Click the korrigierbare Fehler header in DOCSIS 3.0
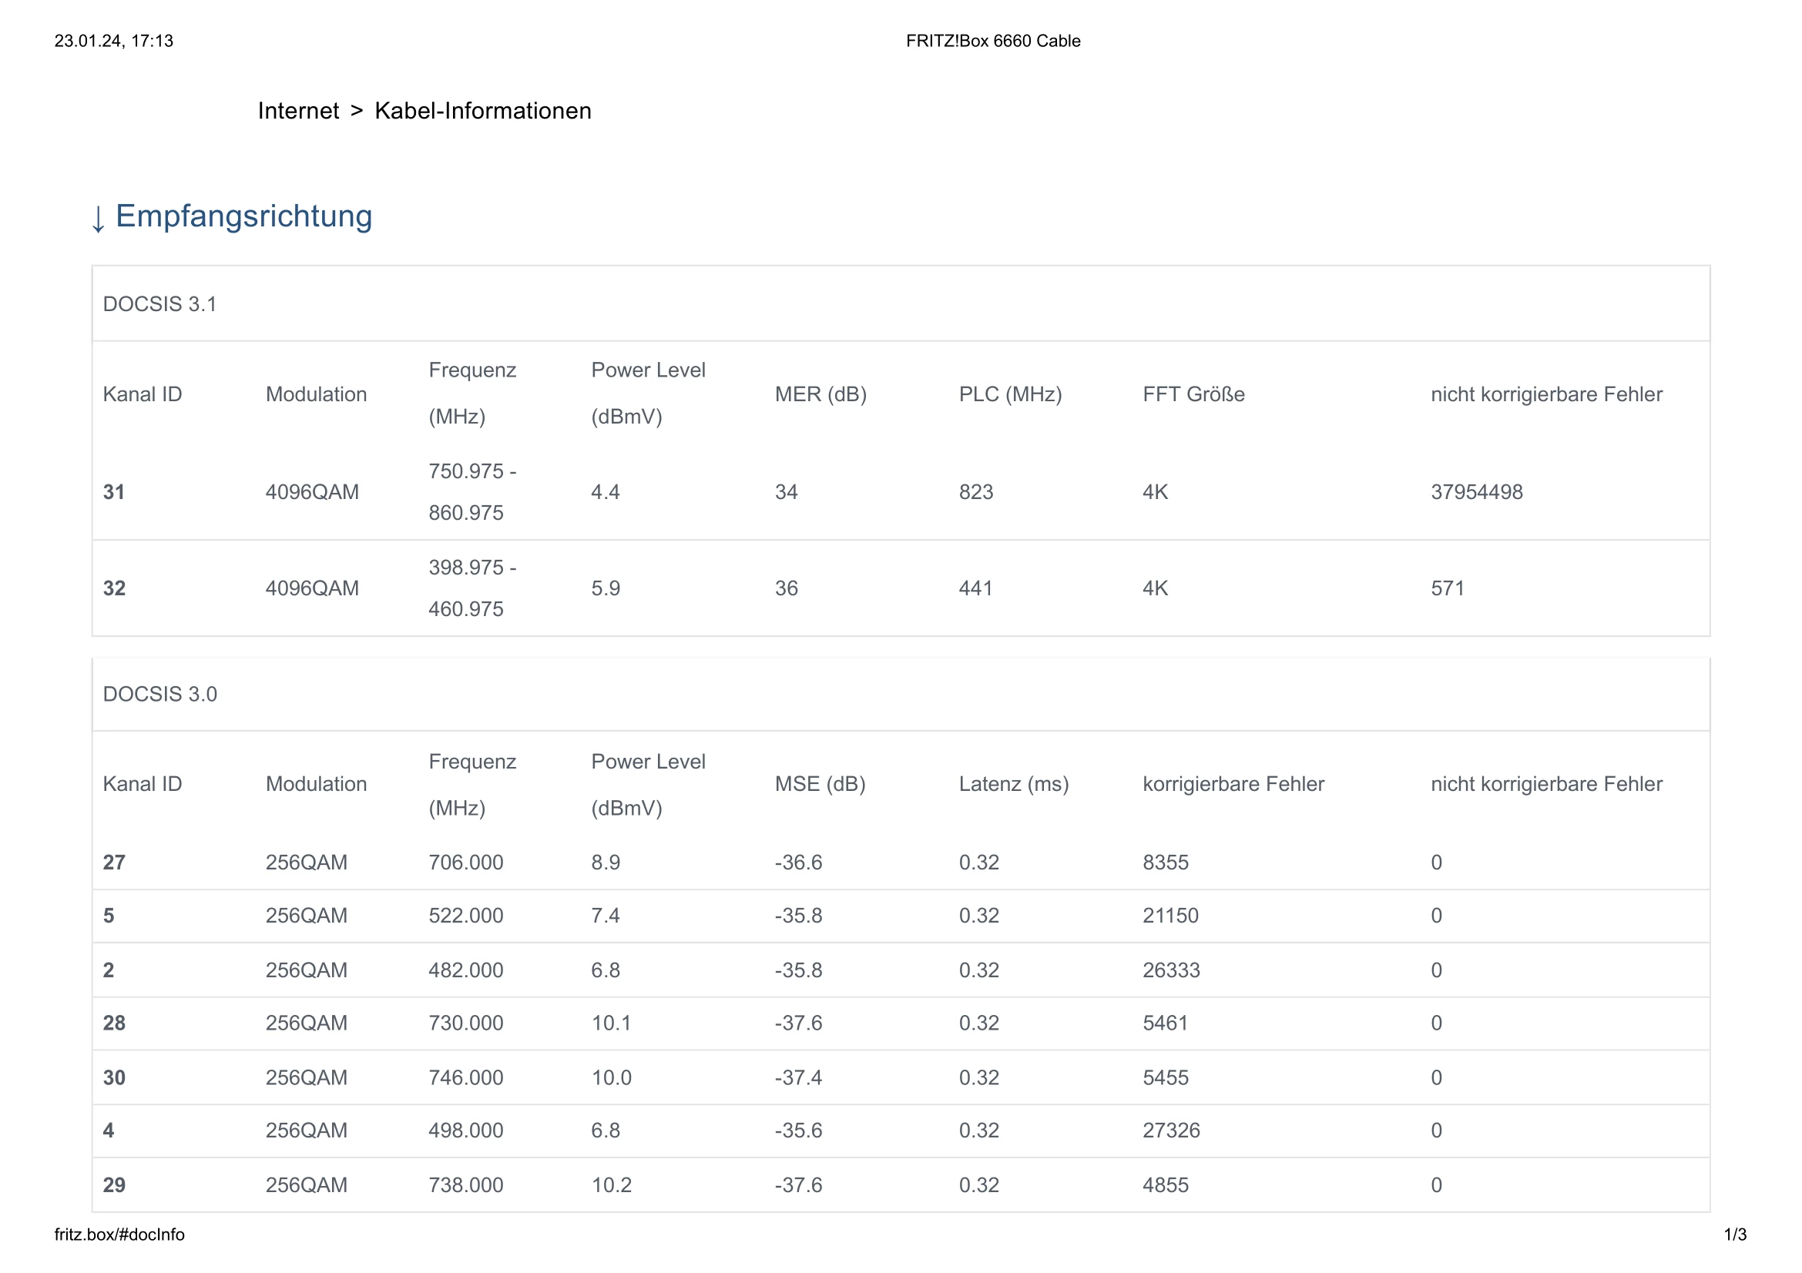Viewport: 1802px width, 1273px height. [1233, 783]
